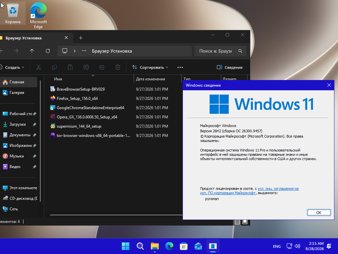Unpin Рабочий стол from quick access
This screenshot has height=254, width=338.
(34, 114)
